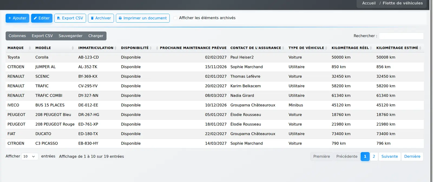Jump to Dernière page
The height and width of the screenshot is (182, 433).
click(412, 156)
